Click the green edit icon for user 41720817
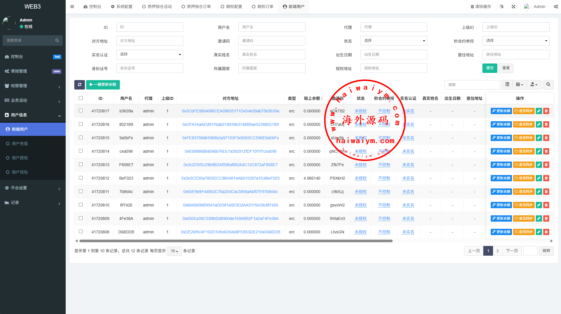The width and height of the screenshot is (561, 314). pos(539,111)
